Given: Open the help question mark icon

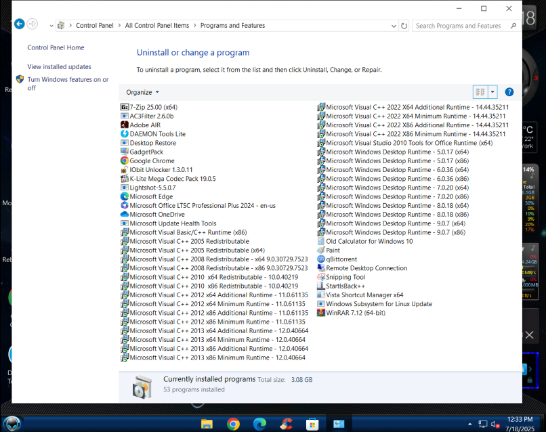Looking at the screenshot, I should click(509, 92).
